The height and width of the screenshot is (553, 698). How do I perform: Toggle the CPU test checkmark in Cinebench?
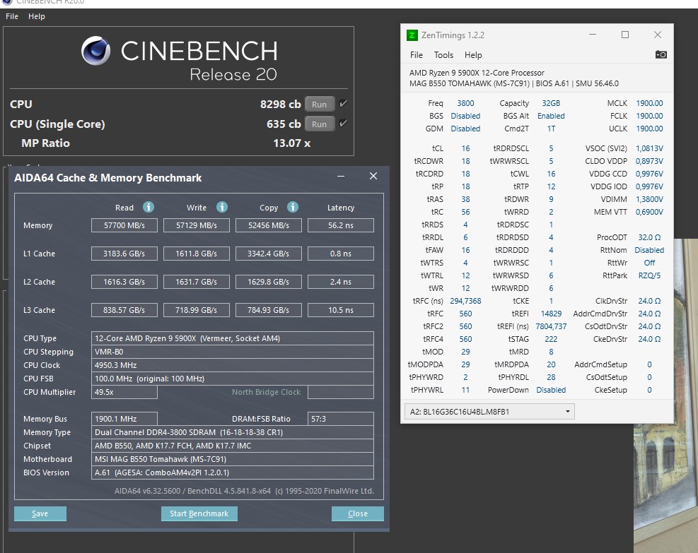343,104
